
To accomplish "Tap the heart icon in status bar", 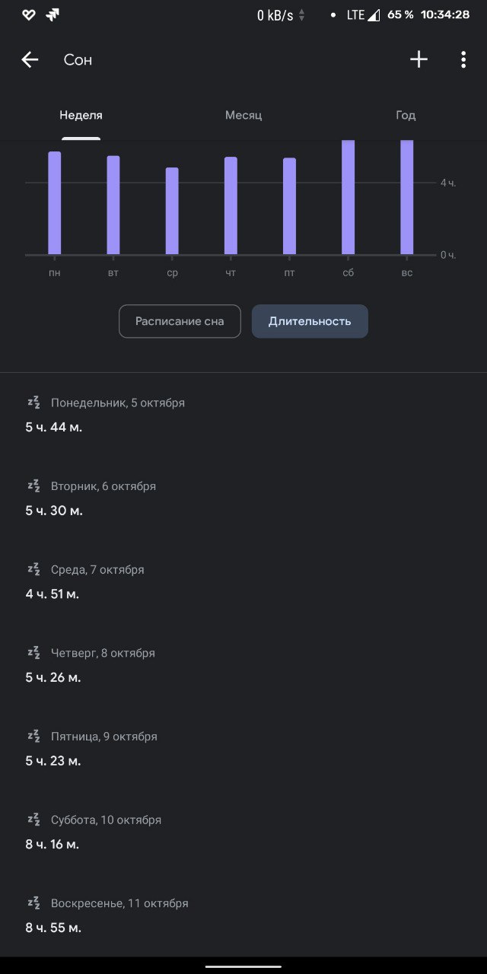I will point(28,14).
